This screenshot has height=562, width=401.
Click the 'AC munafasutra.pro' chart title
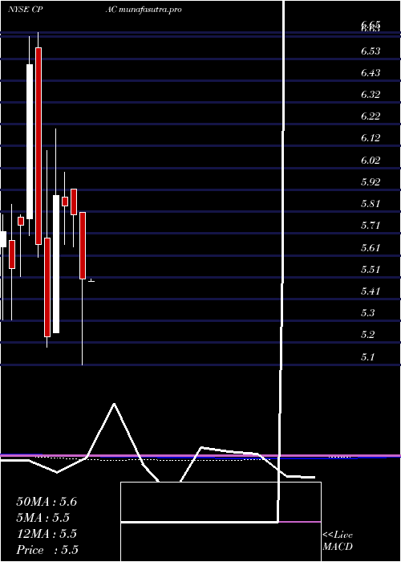(144, 10)
